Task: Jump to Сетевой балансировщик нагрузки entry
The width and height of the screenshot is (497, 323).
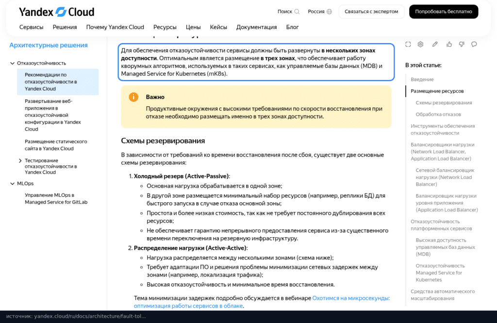Action: (445, 178)
